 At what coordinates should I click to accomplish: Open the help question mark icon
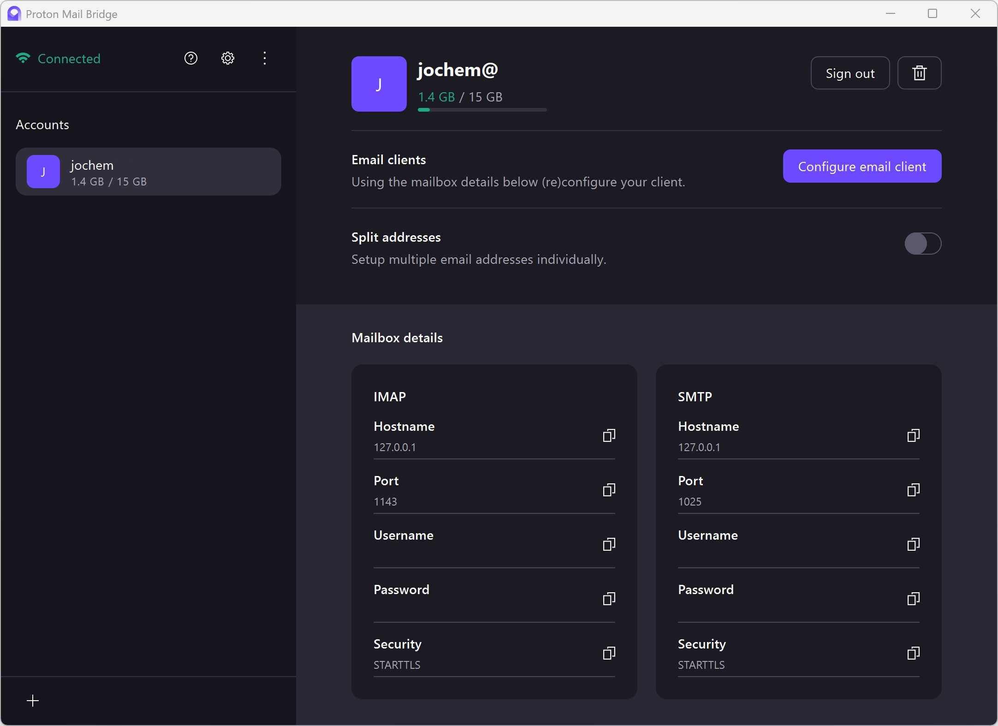[x=191, y=58]
